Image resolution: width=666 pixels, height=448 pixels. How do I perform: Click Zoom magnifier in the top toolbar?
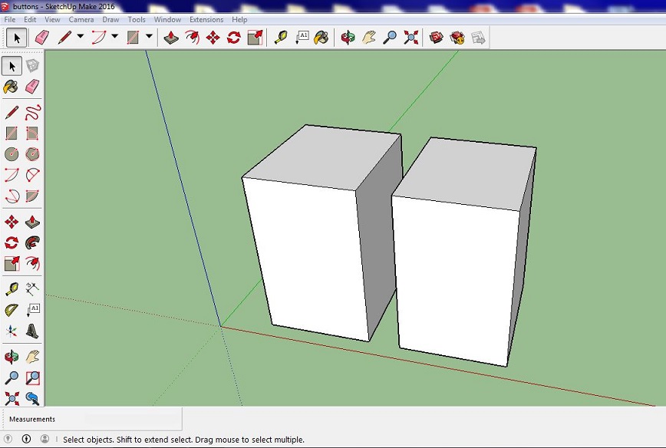click(x=390, y=38)
